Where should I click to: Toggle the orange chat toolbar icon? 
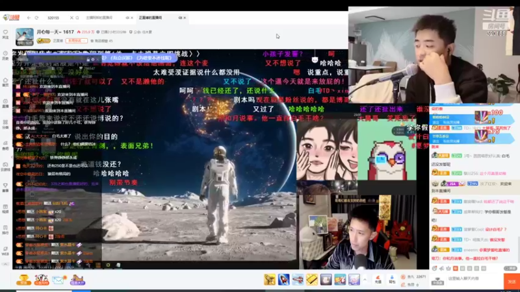(x=456, y=269)
